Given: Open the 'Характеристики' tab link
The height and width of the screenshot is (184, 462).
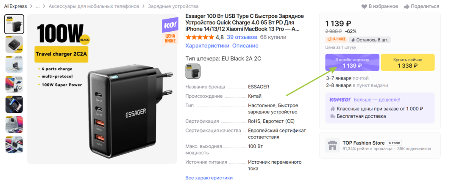Looking at the screenshot, I should click(x=207, y=46).
